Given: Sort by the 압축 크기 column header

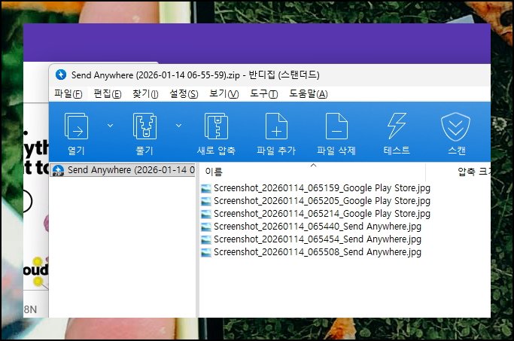Looking at the screenshot, I should pyautogui.click(x=474, y=172).
